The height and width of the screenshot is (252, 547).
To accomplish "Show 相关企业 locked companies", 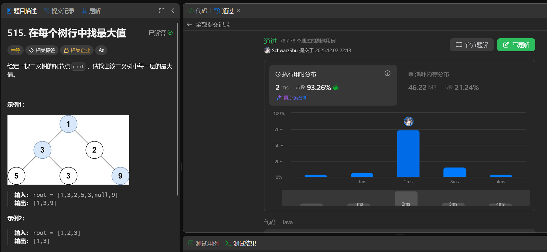I will point(77,50).
